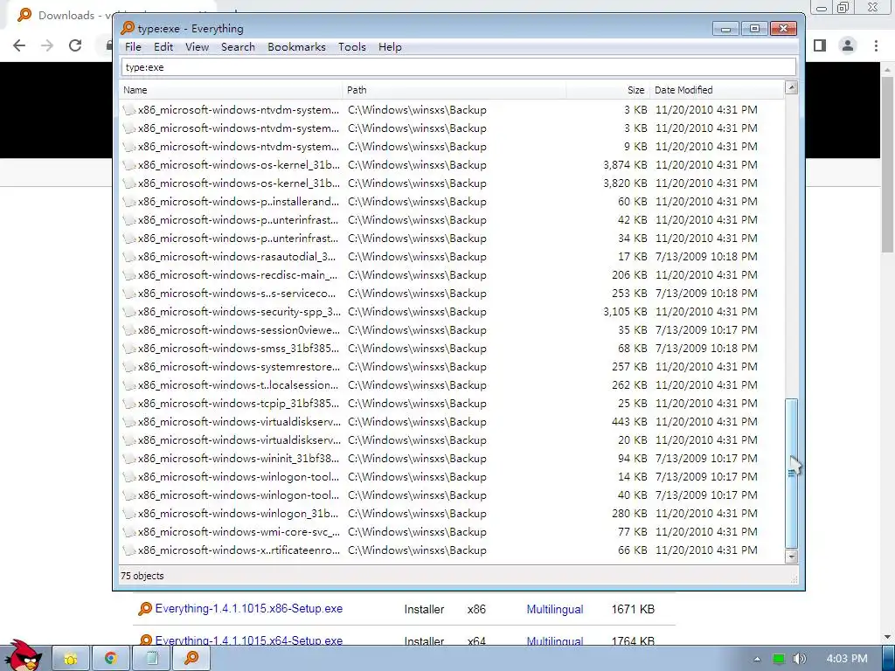Click the type:exe search field
The height and width of the screenshot is (671, 895).
(458, 66)
